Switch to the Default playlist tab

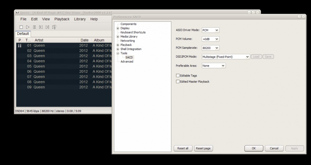coord(23,34)
